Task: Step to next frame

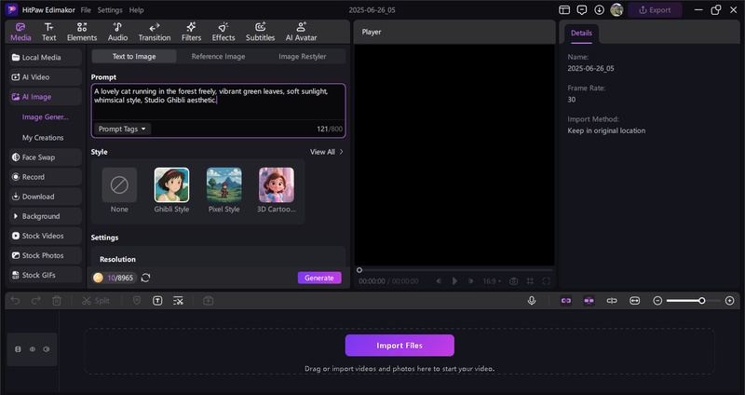Action: coord(471,281)
